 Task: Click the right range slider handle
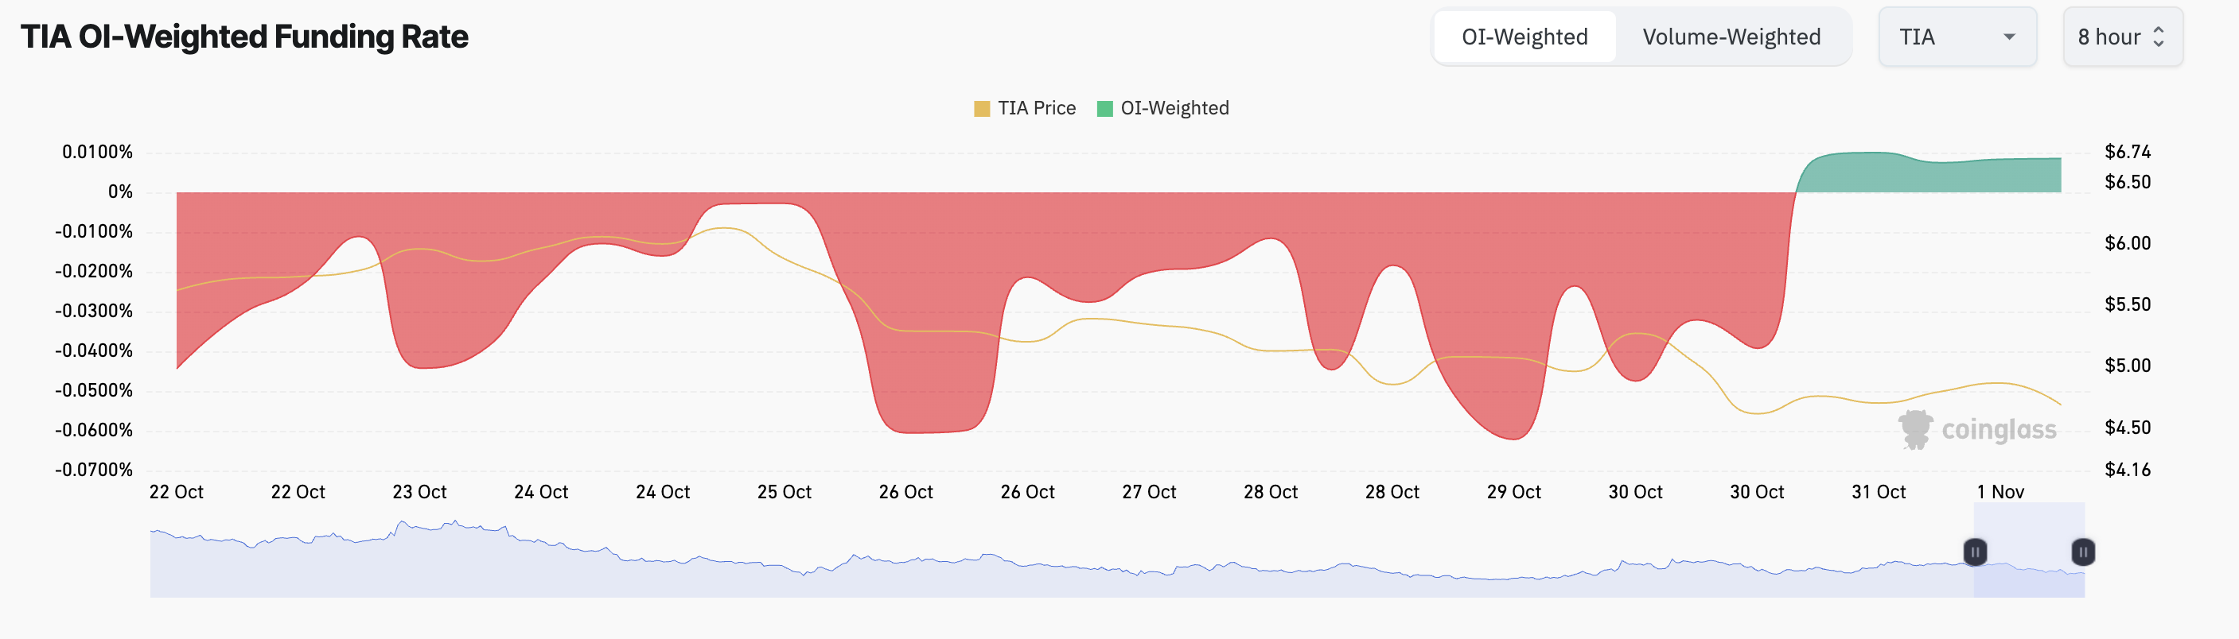pyautogui.click(x=2082, y=552)
